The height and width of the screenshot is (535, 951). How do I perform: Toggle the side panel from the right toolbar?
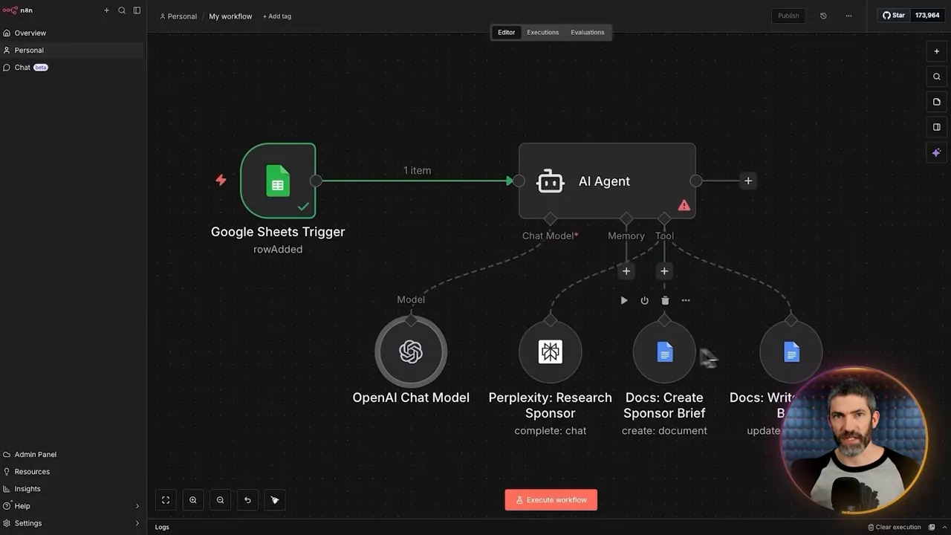[x=937, y=127]
